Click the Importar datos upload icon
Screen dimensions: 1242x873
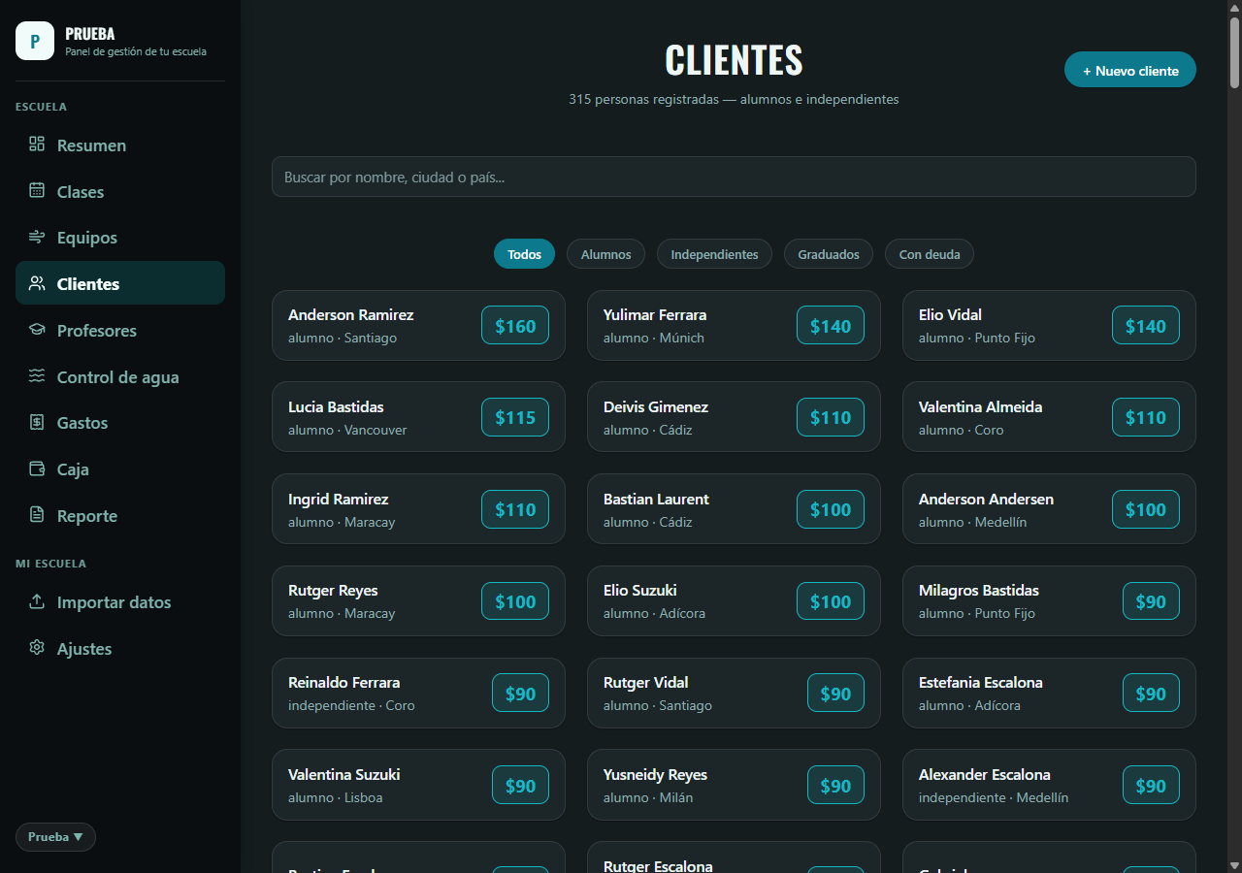pyautogui.click(x=37, y=601)
